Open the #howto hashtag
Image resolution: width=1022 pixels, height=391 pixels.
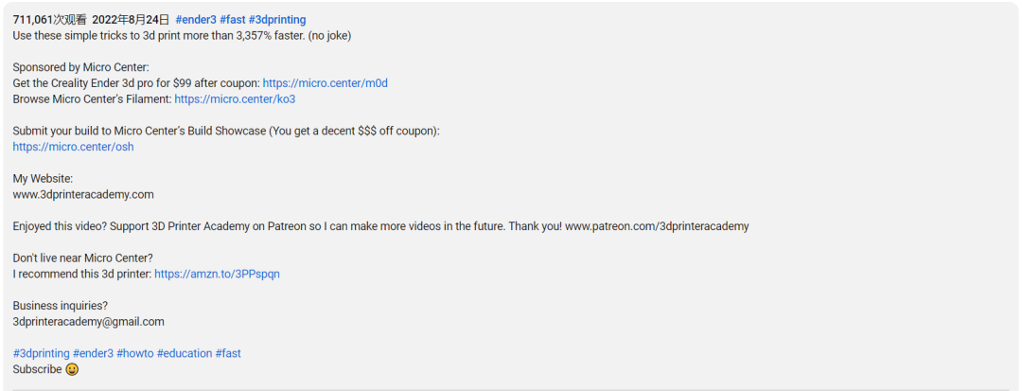click(135, 353)
